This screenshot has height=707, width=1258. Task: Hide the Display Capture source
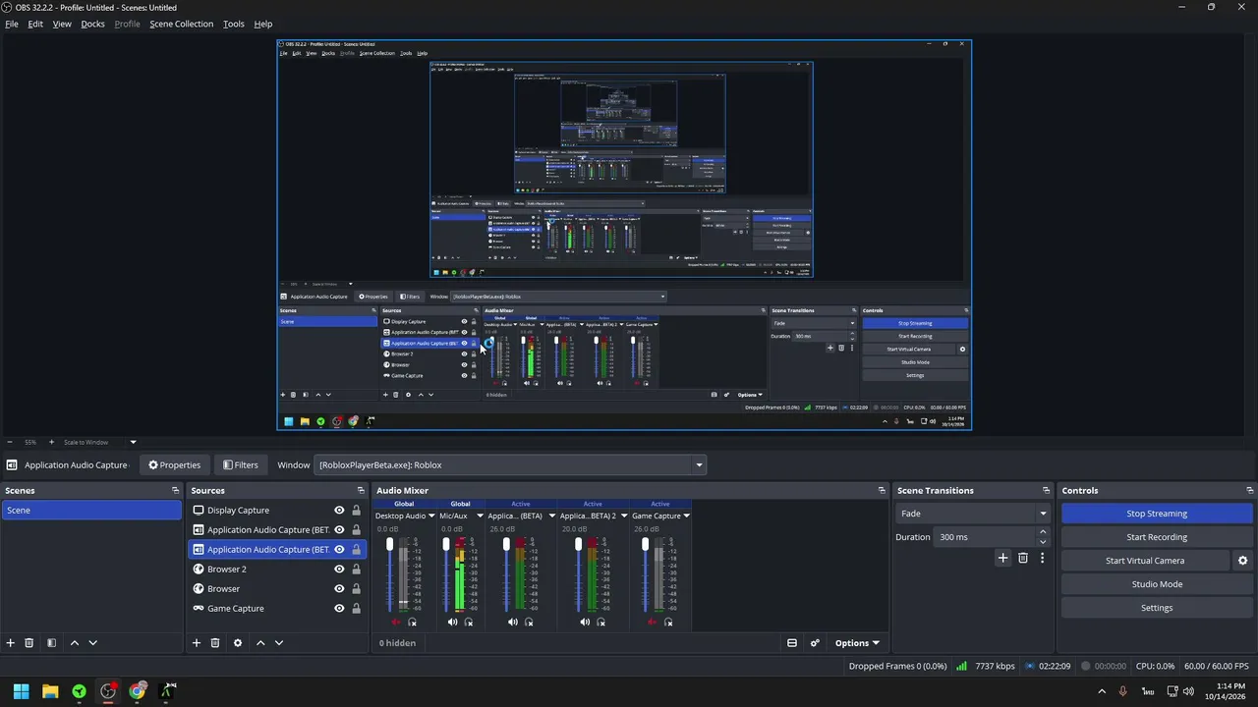tap(339, 511)
